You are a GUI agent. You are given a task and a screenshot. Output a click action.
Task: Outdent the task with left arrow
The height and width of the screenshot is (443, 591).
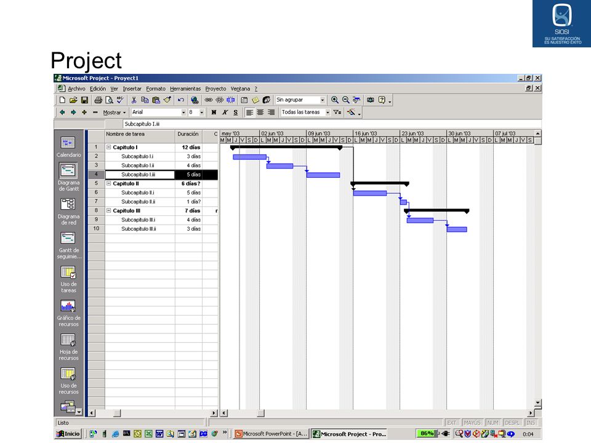[x=63, y=112]
